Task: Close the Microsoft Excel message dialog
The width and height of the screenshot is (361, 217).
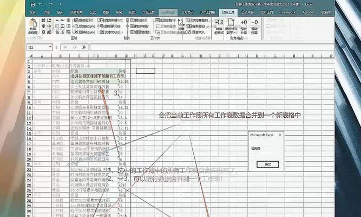Action: 280,135
